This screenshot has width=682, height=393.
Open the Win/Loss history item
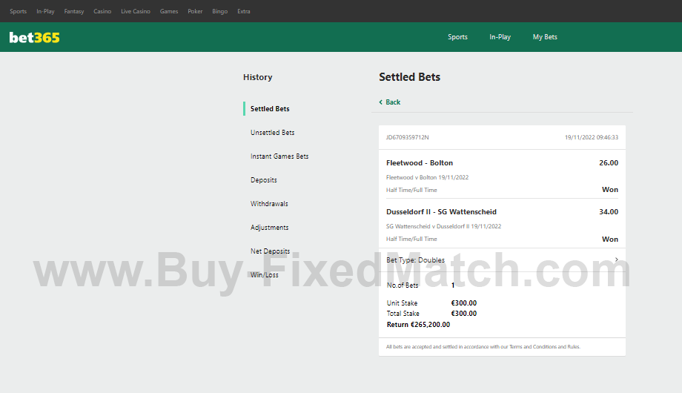point(265,275)
